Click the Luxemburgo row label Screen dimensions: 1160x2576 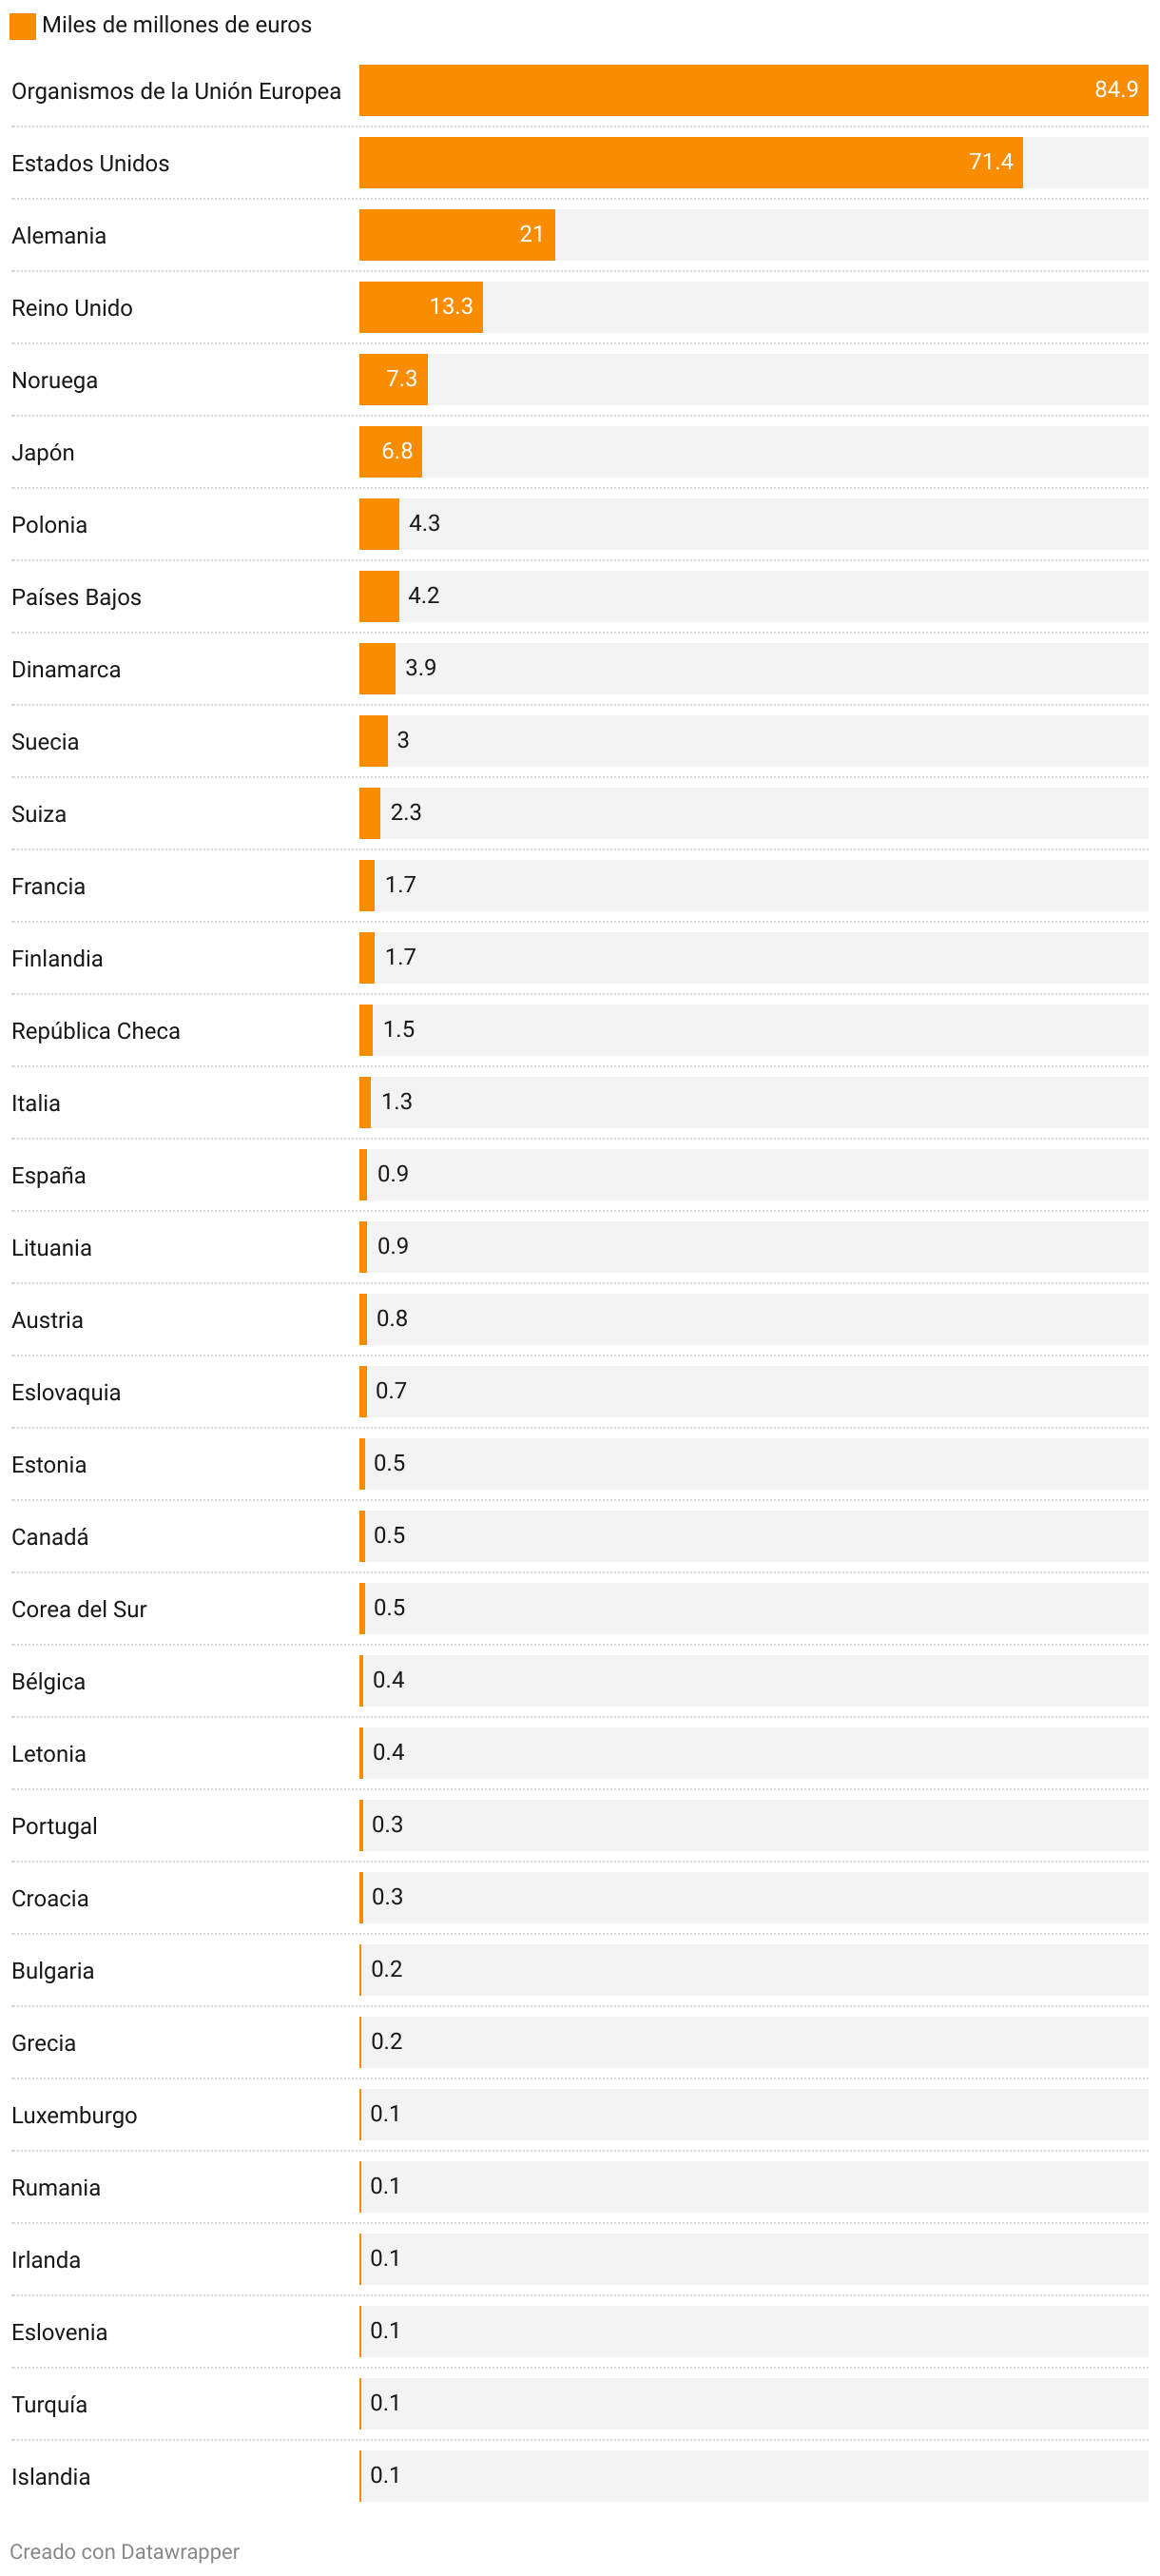[x=74, y=2115]
